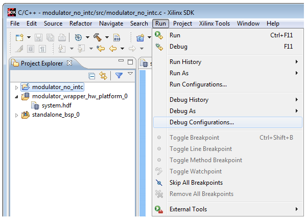This screenshot has width=307, height=219.
Task: Click the New file toolbar icon
Action: (x=19, y=37)
